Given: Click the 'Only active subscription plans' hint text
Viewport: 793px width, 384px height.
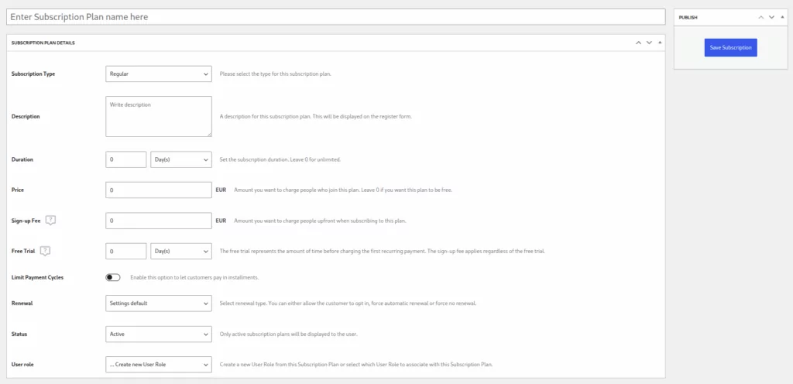Looking at the screenshot, I should click(x=289, y=334).
